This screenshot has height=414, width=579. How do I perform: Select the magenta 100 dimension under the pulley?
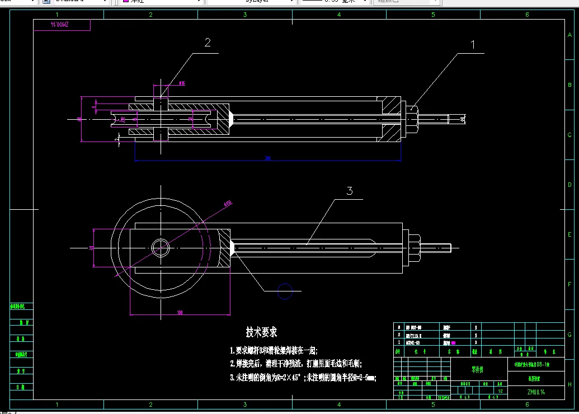[x=180, y=312]
